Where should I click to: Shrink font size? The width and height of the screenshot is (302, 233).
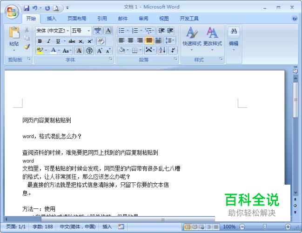108,51
